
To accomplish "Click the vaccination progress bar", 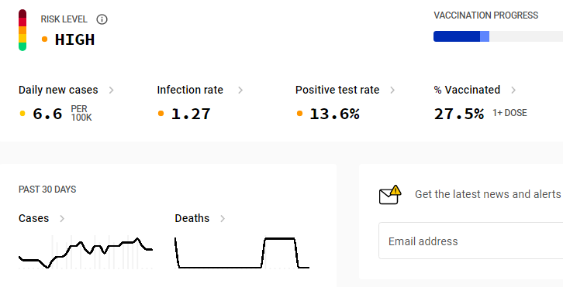I will 498,36.
